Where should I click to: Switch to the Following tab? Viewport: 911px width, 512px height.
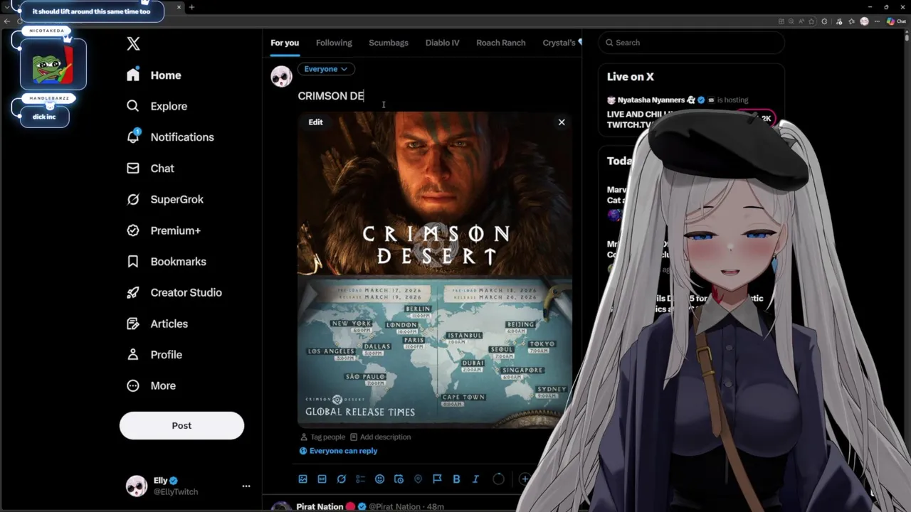click(x=334, y=43)
